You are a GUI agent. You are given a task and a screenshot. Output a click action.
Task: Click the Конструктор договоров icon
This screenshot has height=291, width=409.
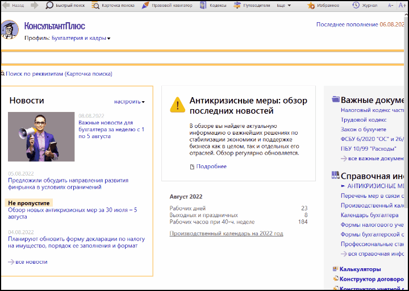point(336,278)
